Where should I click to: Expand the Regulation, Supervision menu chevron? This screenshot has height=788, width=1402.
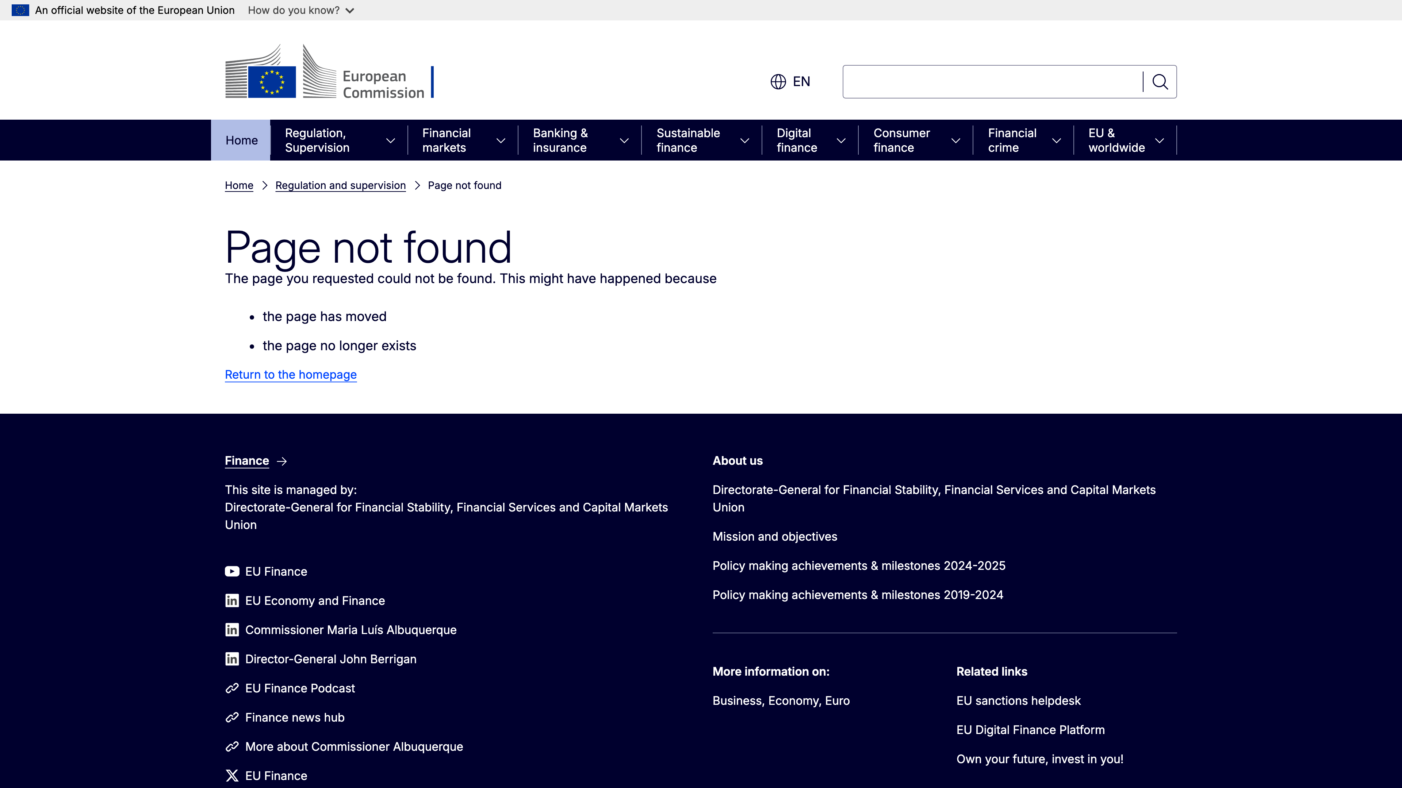tap(390, 140)
